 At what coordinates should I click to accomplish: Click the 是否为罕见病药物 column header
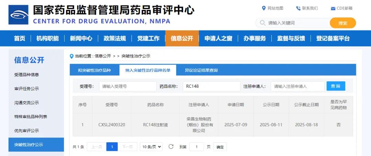pos(339,105)
